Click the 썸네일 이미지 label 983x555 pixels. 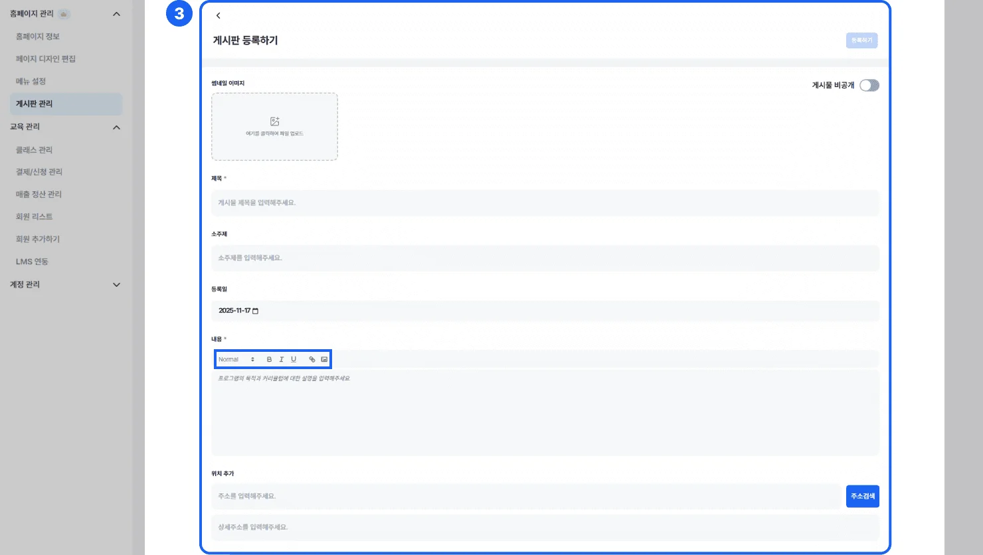pos(228,84)
